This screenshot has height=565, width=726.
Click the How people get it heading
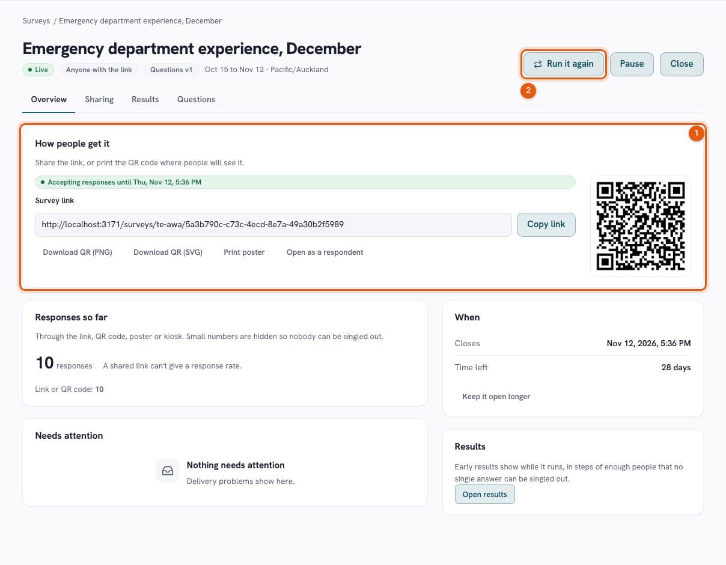72,144
